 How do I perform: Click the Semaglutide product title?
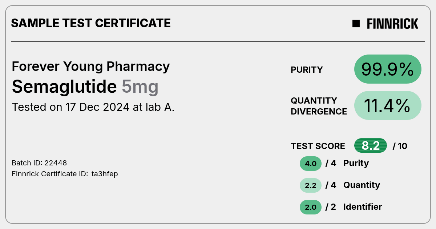(x=64, y=87)
